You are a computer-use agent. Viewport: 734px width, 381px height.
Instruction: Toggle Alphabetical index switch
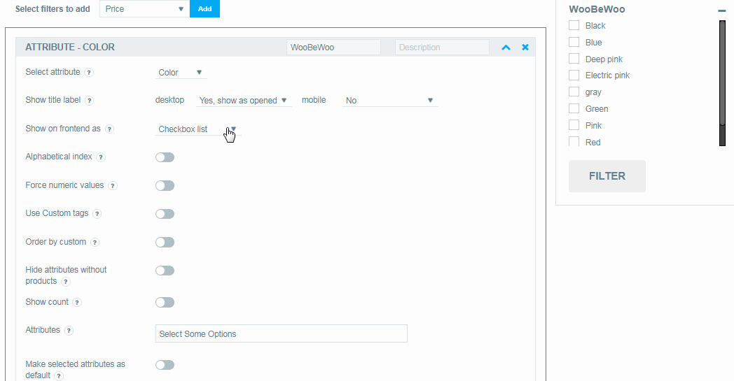(x=165, y=157)
